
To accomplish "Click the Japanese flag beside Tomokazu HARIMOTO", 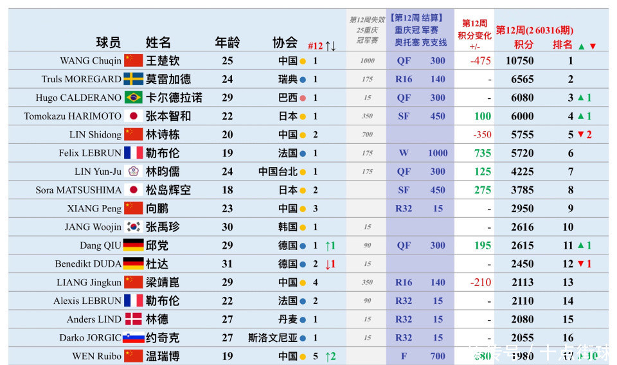I will [x=133, y=116].
